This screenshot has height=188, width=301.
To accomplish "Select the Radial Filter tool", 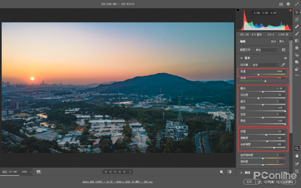I will pyautogui.click(x=297, y=48).
